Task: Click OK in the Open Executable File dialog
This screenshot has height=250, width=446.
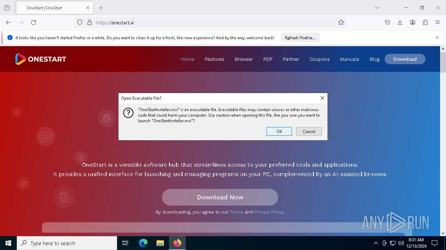Action: [x=279, y=131]
